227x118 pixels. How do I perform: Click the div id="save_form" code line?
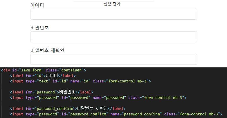[x=44, y=70]
